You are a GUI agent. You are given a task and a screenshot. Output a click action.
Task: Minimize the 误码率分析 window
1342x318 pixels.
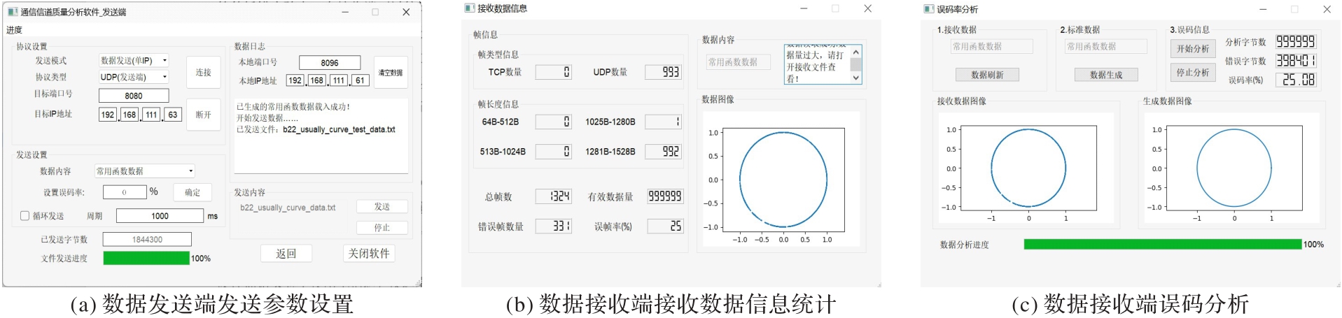[1263, 9]
